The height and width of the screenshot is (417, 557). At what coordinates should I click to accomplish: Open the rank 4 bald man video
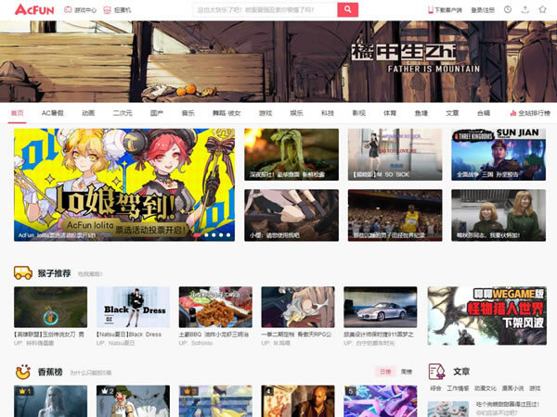click(x=298, y=401)
